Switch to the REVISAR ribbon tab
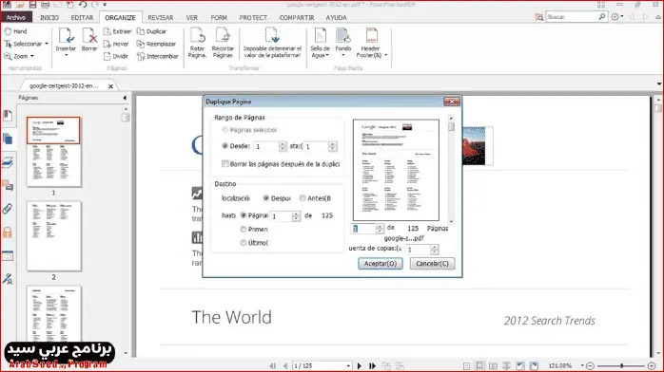The width and height of the screenshot is (664, 372). tap(161, 18)
